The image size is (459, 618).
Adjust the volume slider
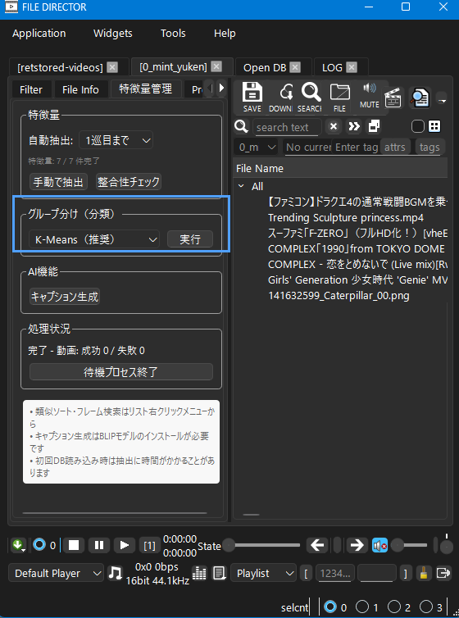coord(410,546)
